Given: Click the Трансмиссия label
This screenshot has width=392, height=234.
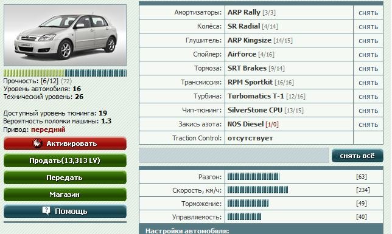Looking at the screenshot, I should (x=201, y=83).
